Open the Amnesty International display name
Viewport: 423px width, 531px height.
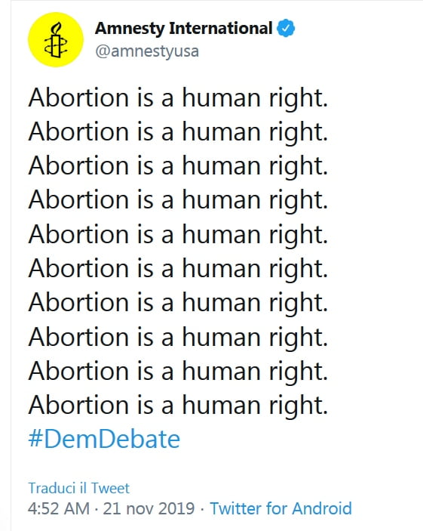(x=184, y=29)
